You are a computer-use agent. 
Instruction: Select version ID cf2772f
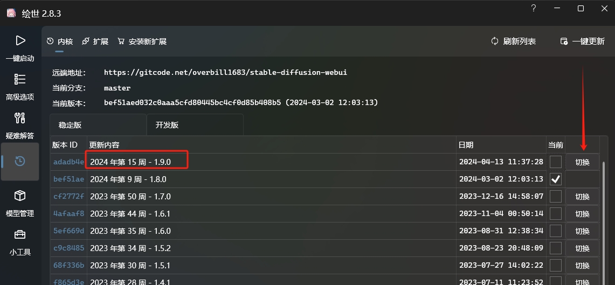[x=68, y=197]
